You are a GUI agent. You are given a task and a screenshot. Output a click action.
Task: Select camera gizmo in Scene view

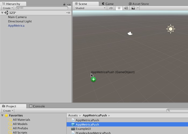130,33
